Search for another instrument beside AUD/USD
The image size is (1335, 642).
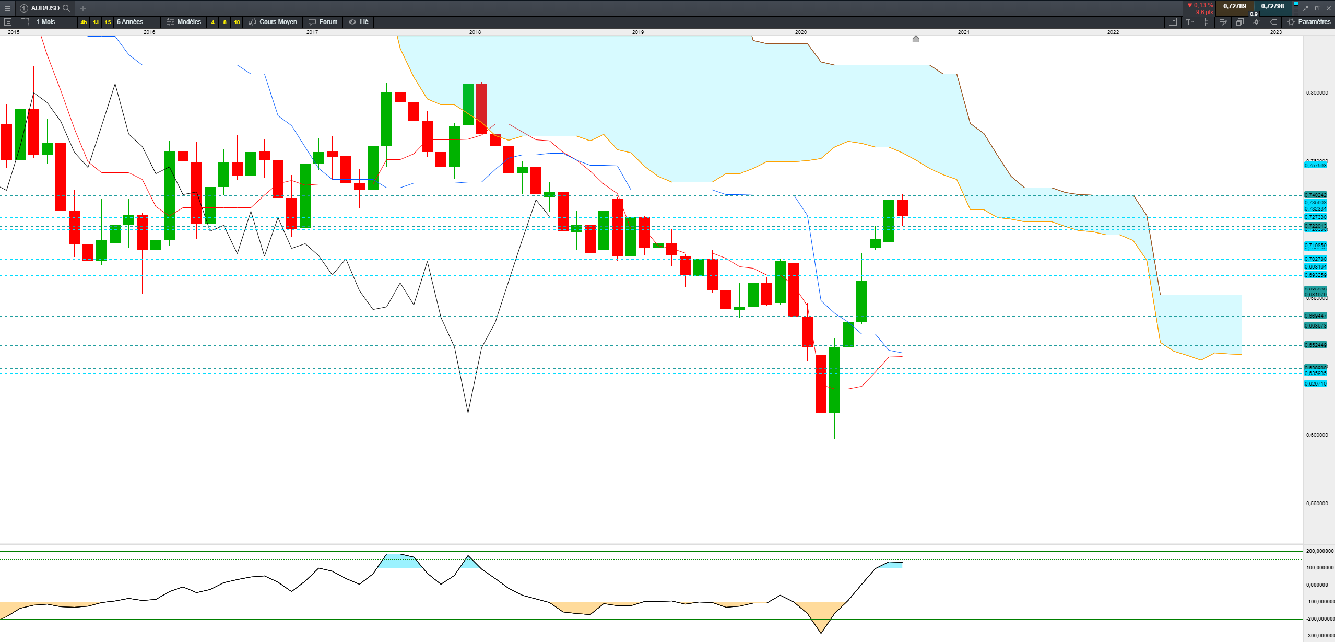coord(66,8)
